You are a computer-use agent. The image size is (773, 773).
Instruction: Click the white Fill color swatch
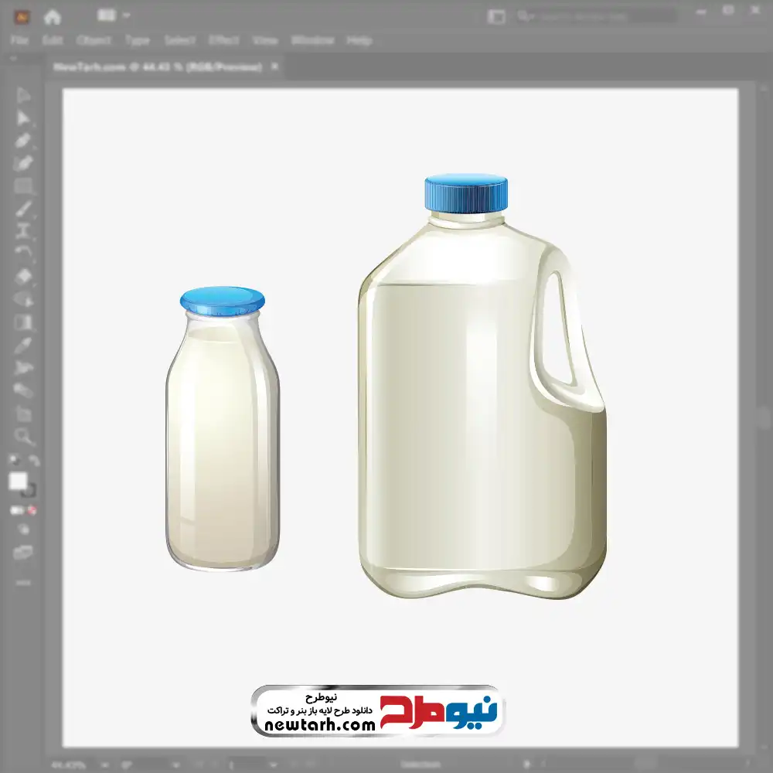[18, 482]
